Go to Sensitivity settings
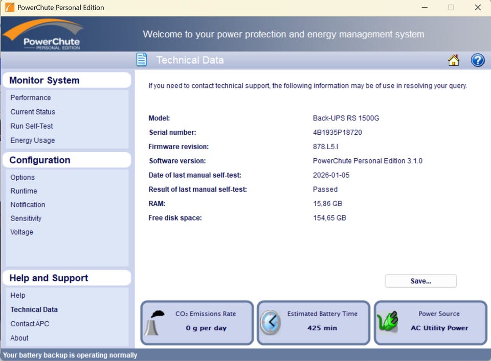491x361 pixels. click(x=26, y=219)
